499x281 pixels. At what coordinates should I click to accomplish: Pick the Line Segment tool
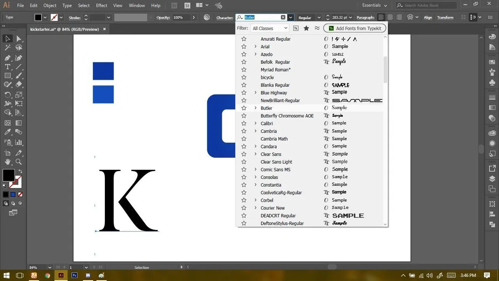tap(19, 67)
